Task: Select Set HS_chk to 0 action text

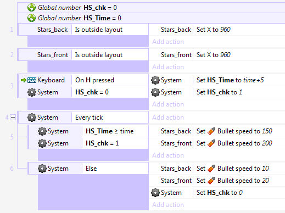Action: pyautogui.click(x=220, y=193)
